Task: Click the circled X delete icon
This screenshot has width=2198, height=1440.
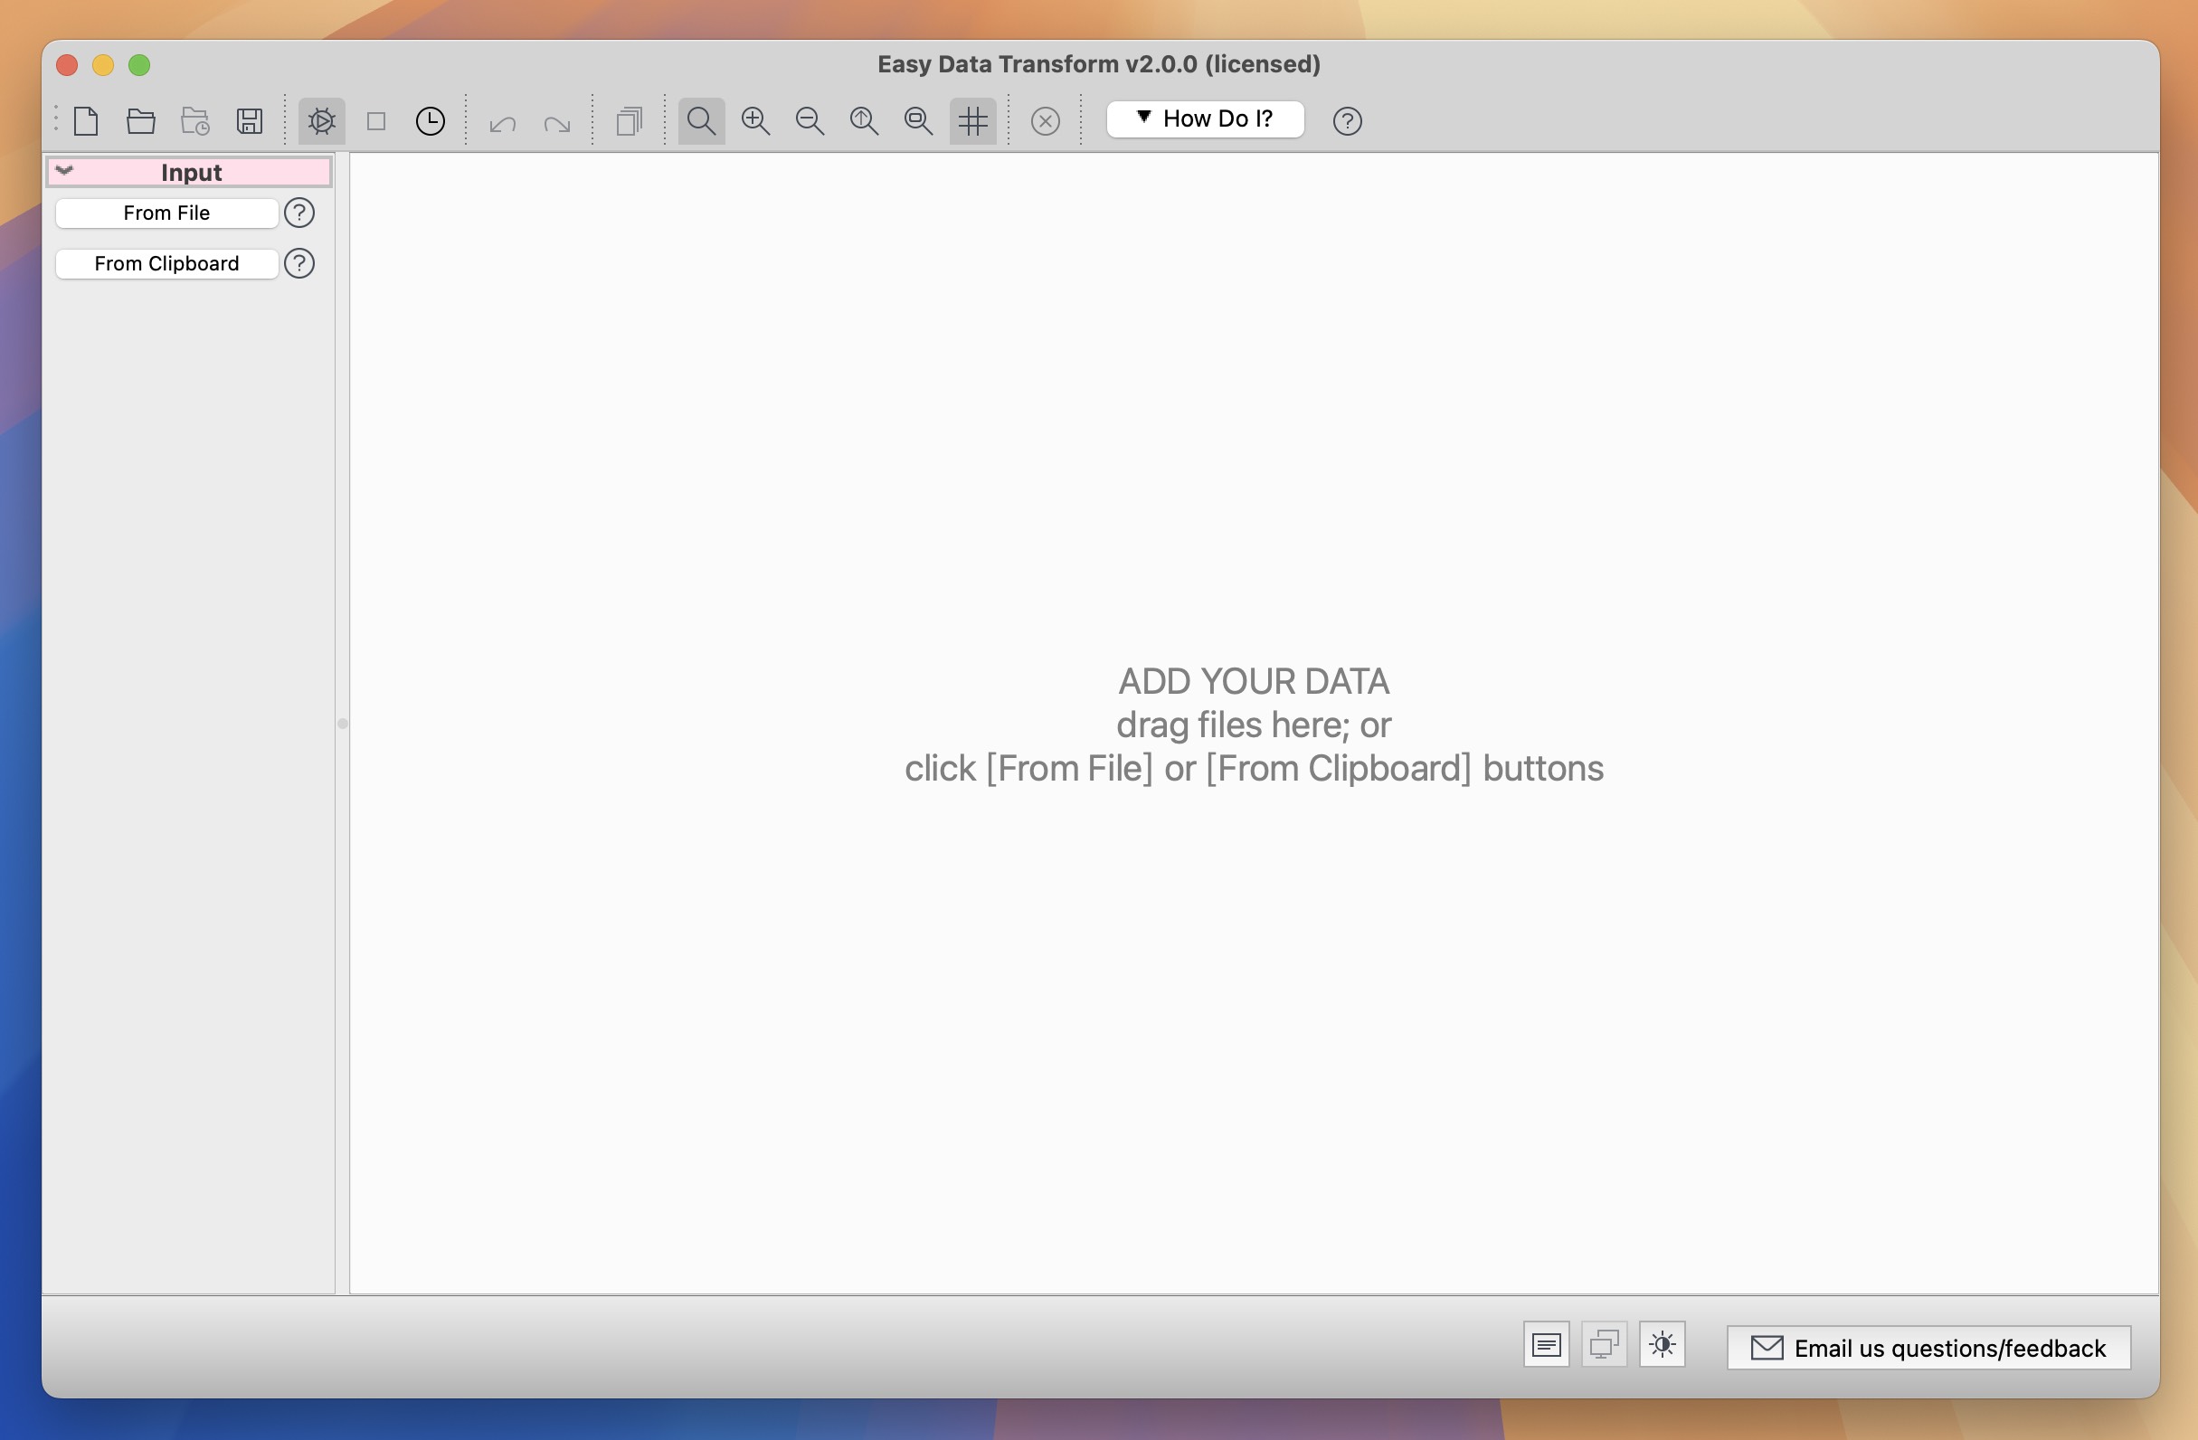Action: [1046, 121]
